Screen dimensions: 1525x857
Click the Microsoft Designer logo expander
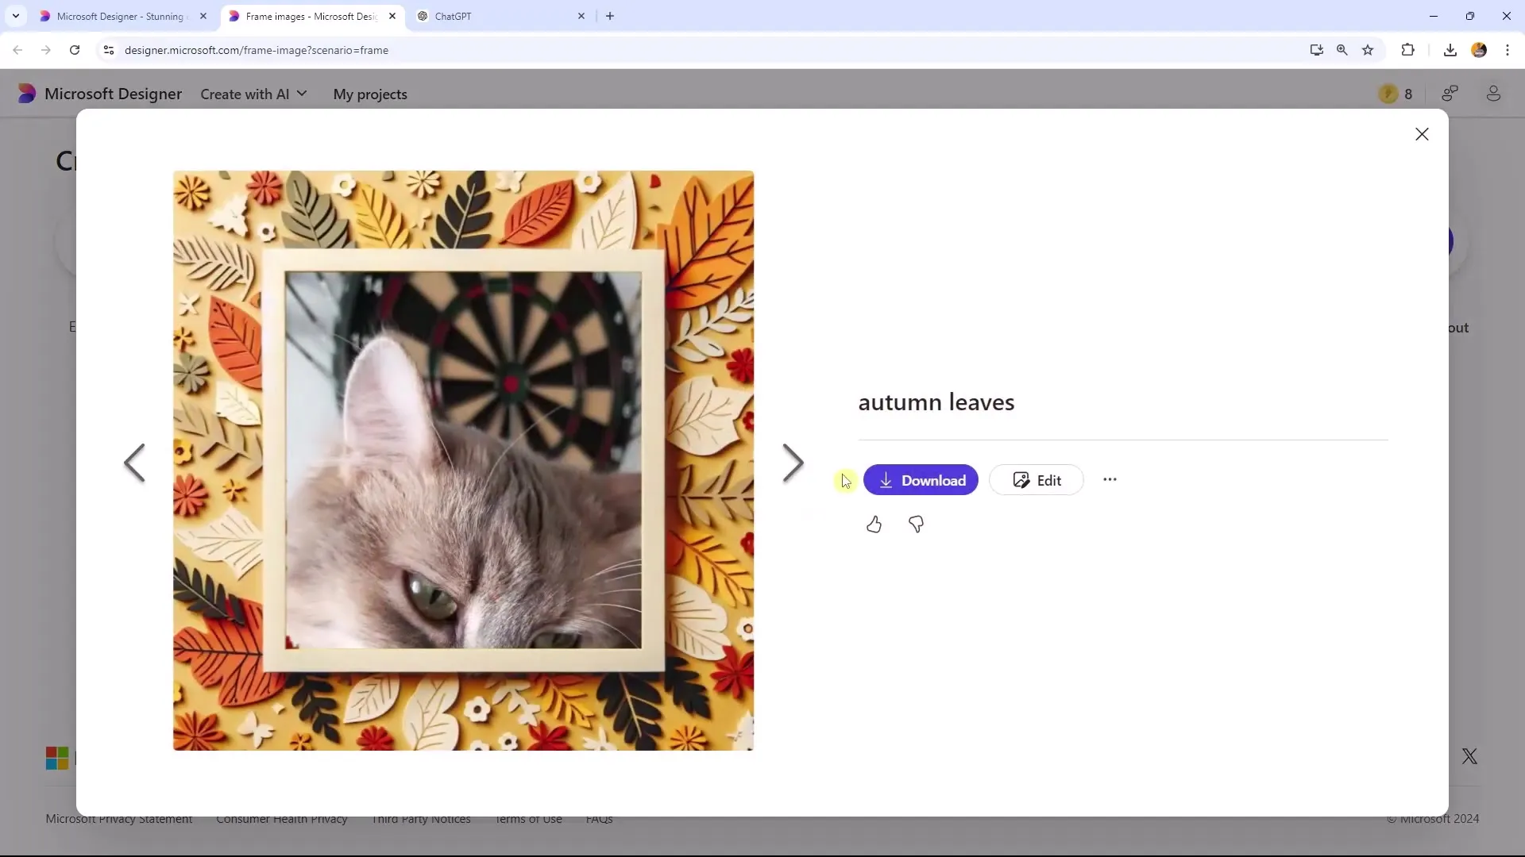26,94
